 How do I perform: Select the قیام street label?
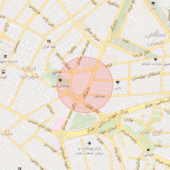coord(109,65)
